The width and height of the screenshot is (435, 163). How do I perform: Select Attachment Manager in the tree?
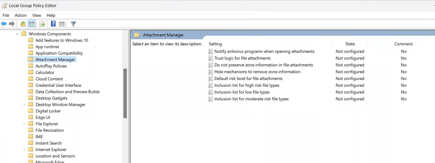55,60
